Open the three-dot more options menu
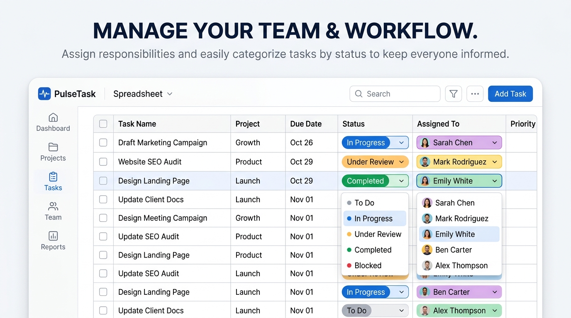Screen dimensions: 571x318 (475, 94)
